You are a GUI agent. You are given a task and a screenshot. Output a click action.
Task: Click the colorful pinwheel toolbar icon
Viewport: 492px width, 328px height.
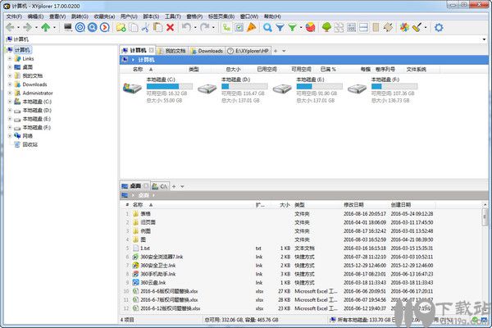404,28
